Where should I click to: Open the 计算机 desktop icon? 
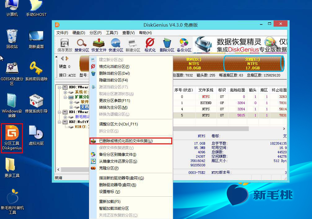12,8
